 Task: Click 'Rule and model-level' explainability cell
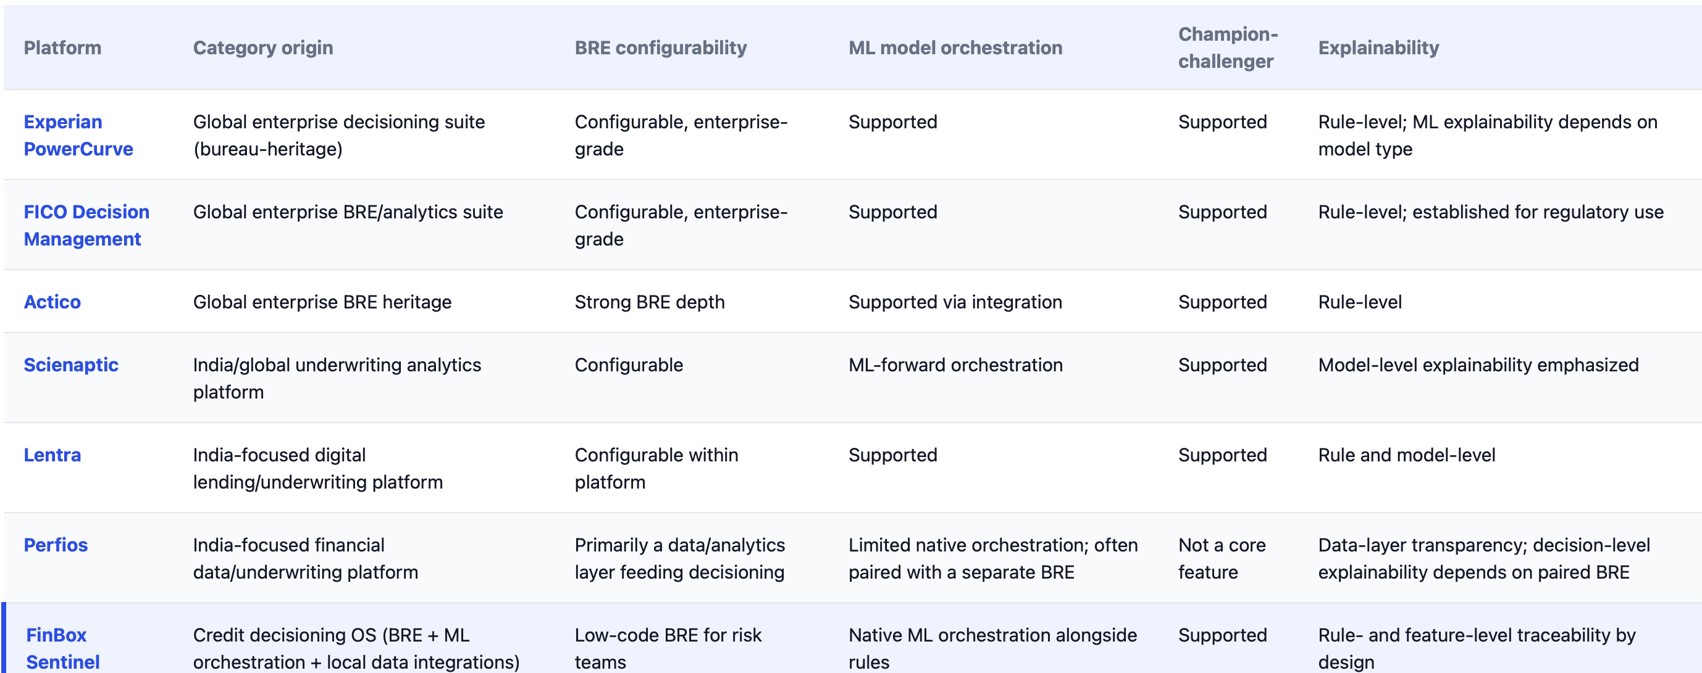click(x=1407, y=455)
